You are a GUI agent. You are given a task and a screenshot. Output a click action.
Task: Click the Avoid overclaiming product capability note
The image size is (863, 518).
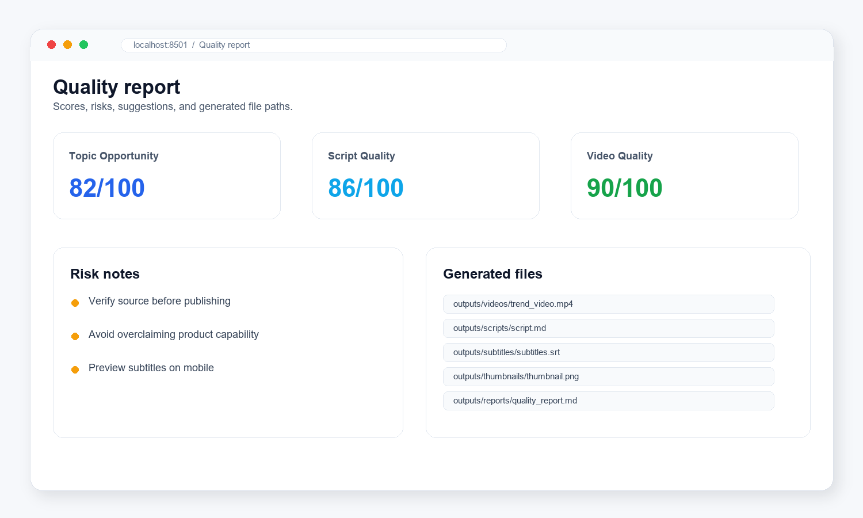click(174, 334)
